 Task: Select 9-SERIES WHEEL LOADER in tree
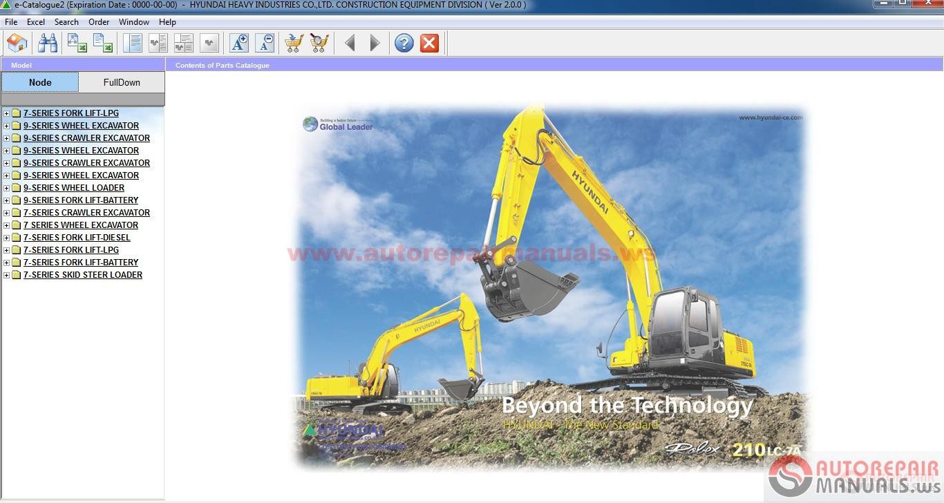[x=74, y=188]
